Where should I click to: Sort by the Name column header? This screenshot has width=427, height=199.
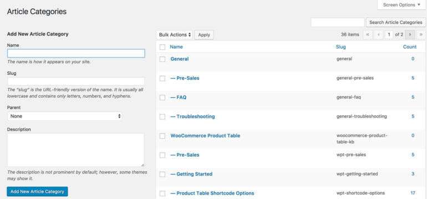176,47
